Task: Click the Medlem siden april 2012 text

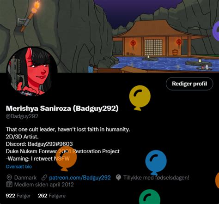Action: click(44, 185)
